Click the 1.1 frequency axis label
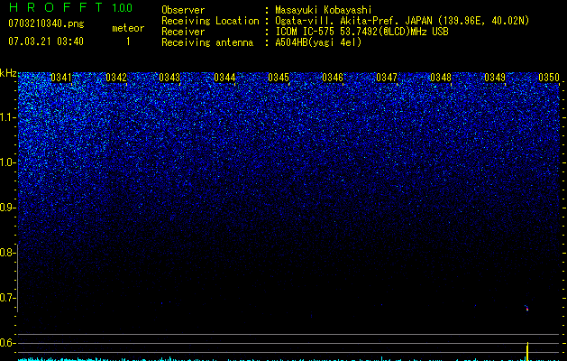 point(7,117)
